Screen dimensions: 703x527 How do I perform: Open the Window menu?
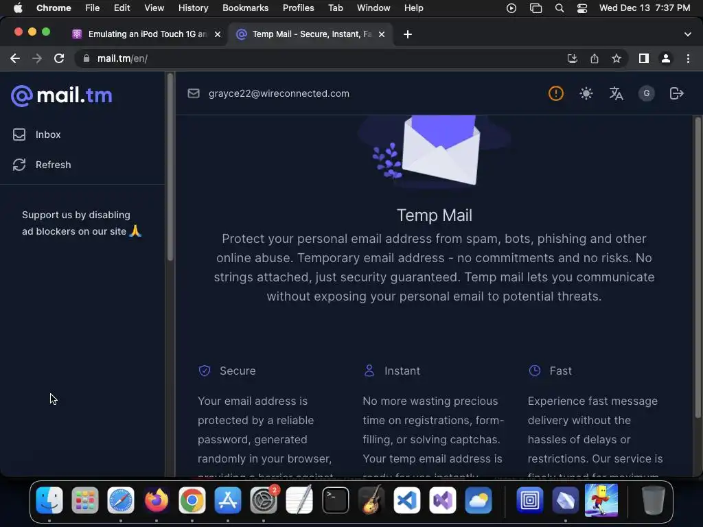click(373, 8)
